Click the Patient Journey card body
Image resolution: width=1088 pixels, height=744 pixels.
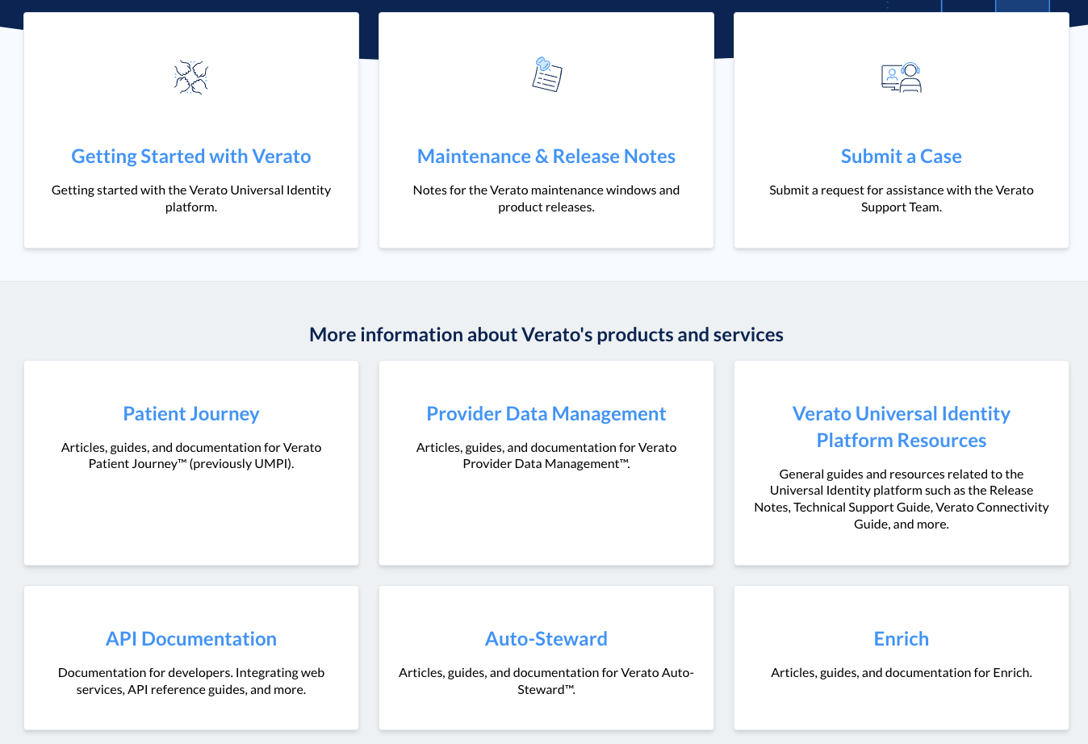(x=190, y=455)
